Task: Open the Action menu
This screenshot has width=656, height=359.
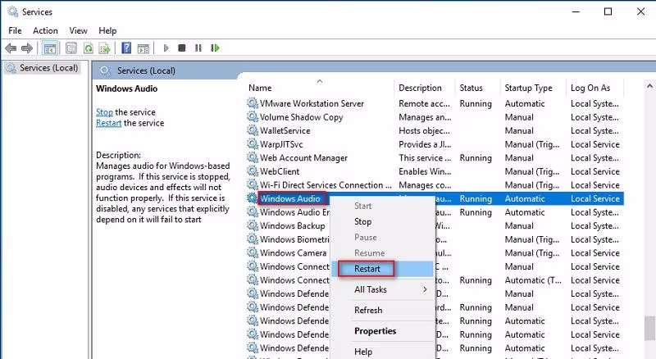Action: pyautogui.click(x=45, y=30)
